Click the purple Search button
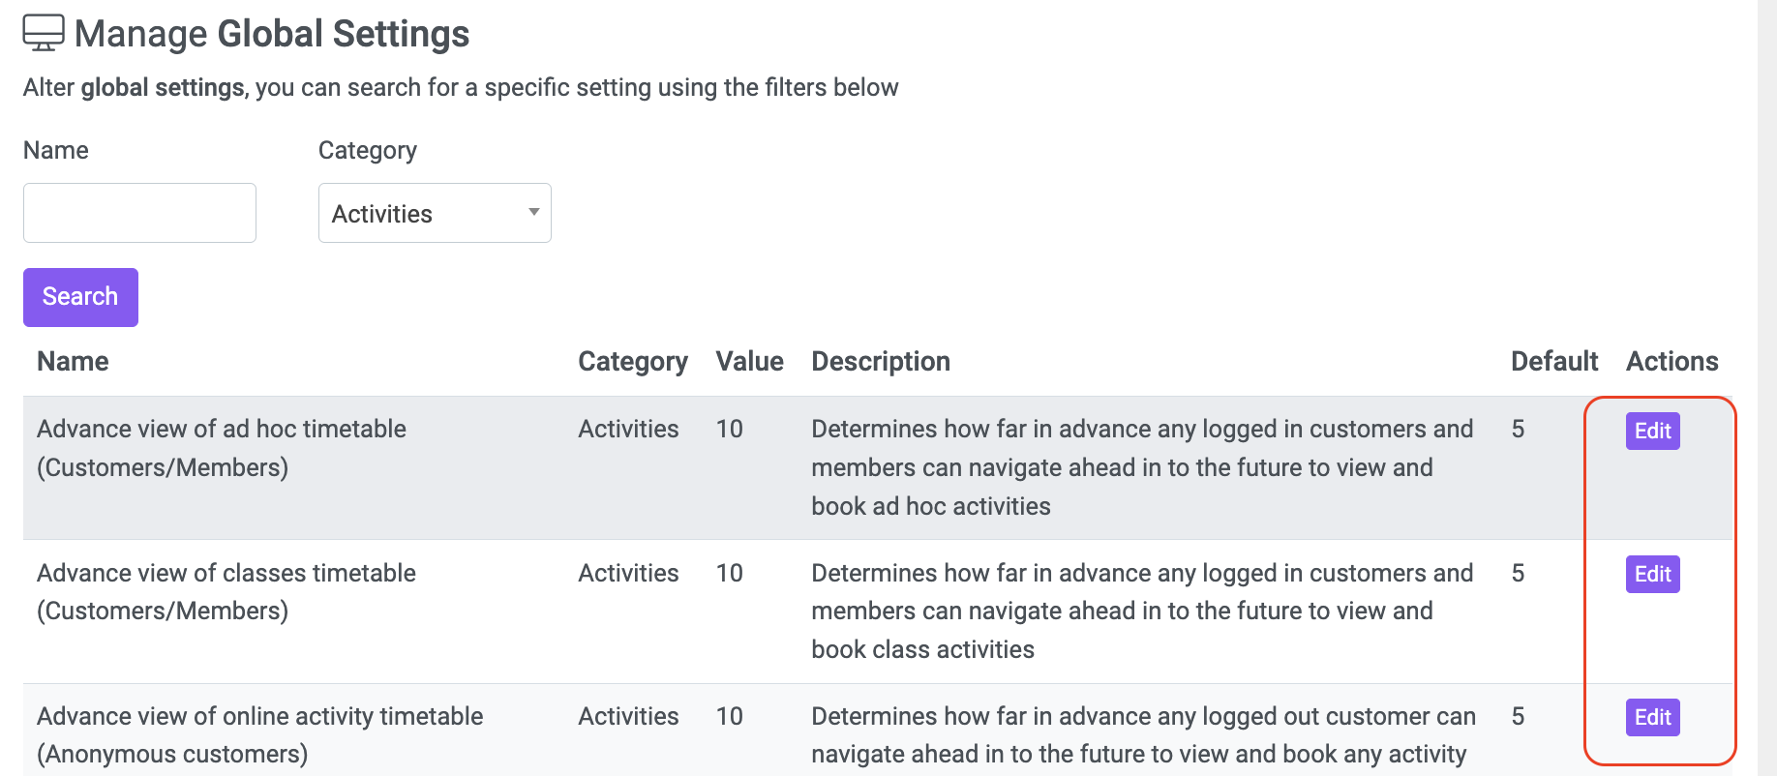 (x=80, y=297)
